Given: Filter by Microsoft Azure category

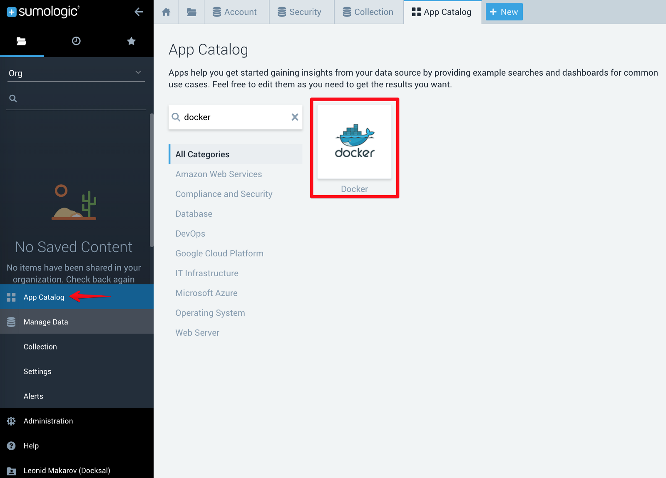Looking at the screenshot, I should point(206,293).
